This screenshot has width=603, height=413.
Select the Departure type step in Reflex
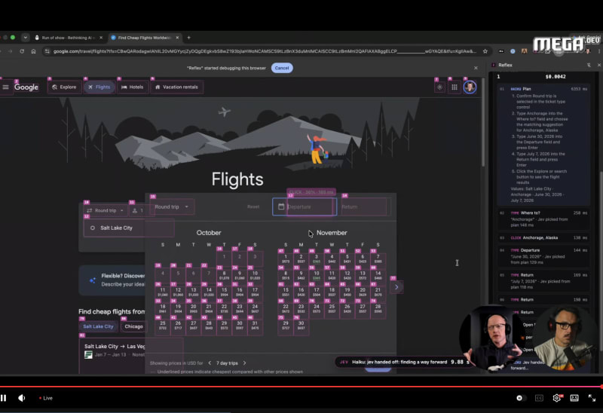tap(543, 256)
